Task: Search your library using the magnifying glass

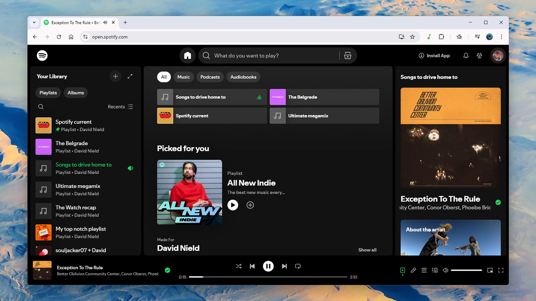Action: (41, 106)
